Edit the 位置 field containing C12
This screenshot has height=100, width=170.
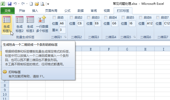point(167,23)
